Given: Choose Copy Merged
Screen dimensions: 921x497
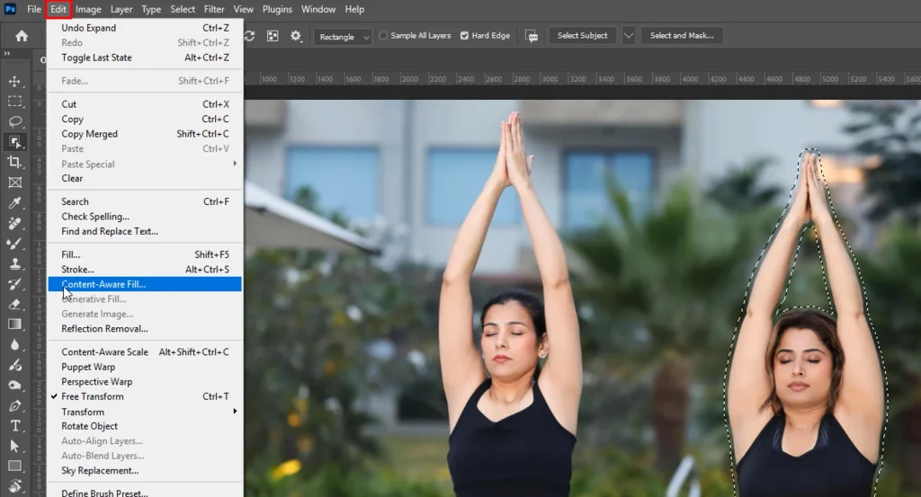Looking at the screenshot, I should 145,134.
